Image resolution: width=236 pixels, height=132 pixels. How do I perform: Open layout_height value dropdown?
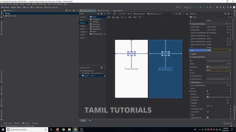(x=228, y=30)
